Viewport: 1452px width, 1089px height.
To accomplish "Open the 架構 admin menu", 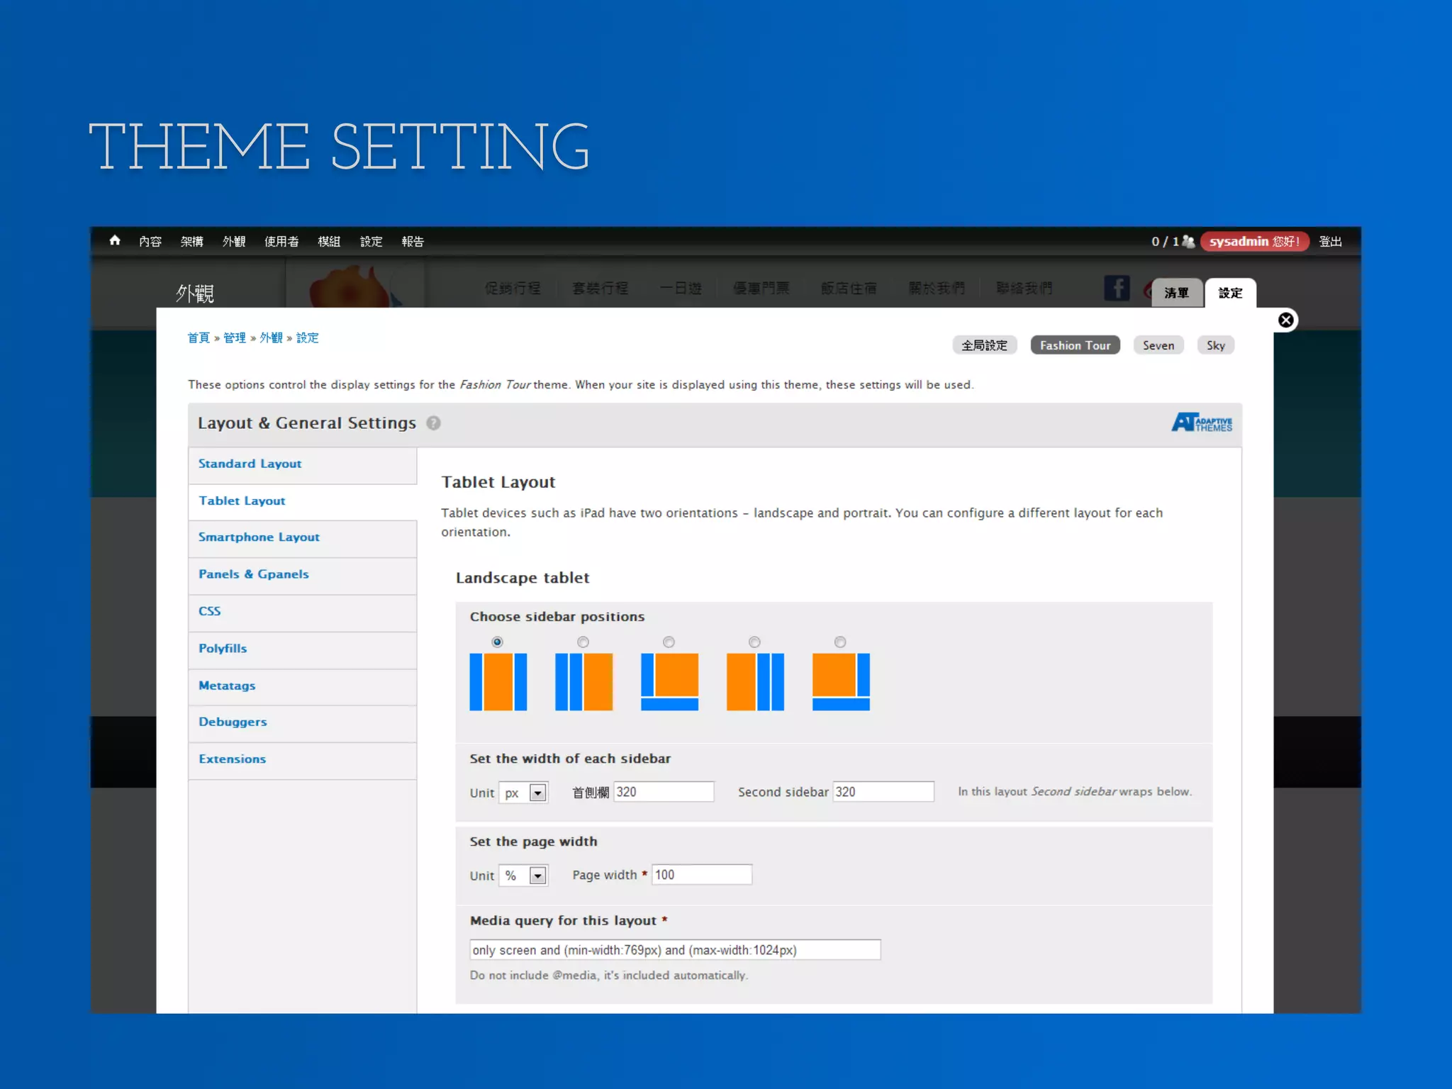I will (192, 242).
